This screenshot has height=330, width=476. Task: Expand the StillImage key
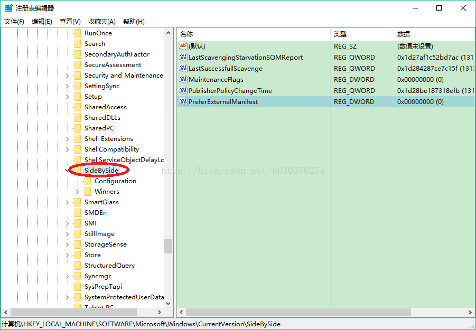pyautogui.click(x=68, y=234)
